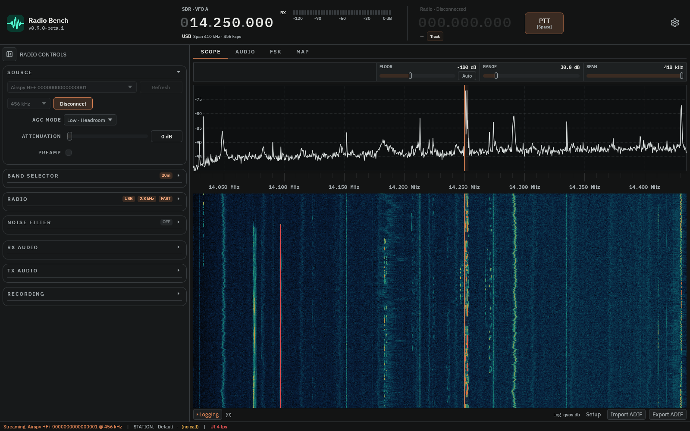Click the USB mode badge in Radio row
The image size is (690, 431).
point(129,199)
